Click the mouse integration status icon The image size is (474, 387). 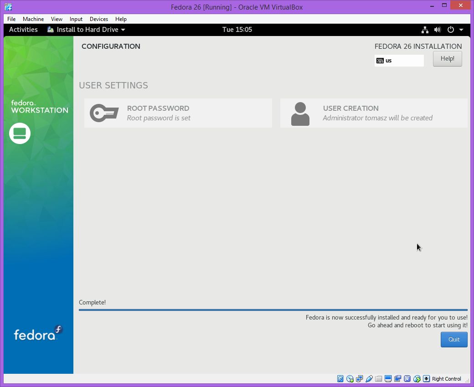pos(417,378)
